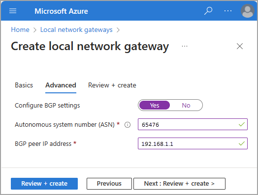Click the chevron after Local network gateways
This screenshot has height=195, width=258.
click(118, 30)
